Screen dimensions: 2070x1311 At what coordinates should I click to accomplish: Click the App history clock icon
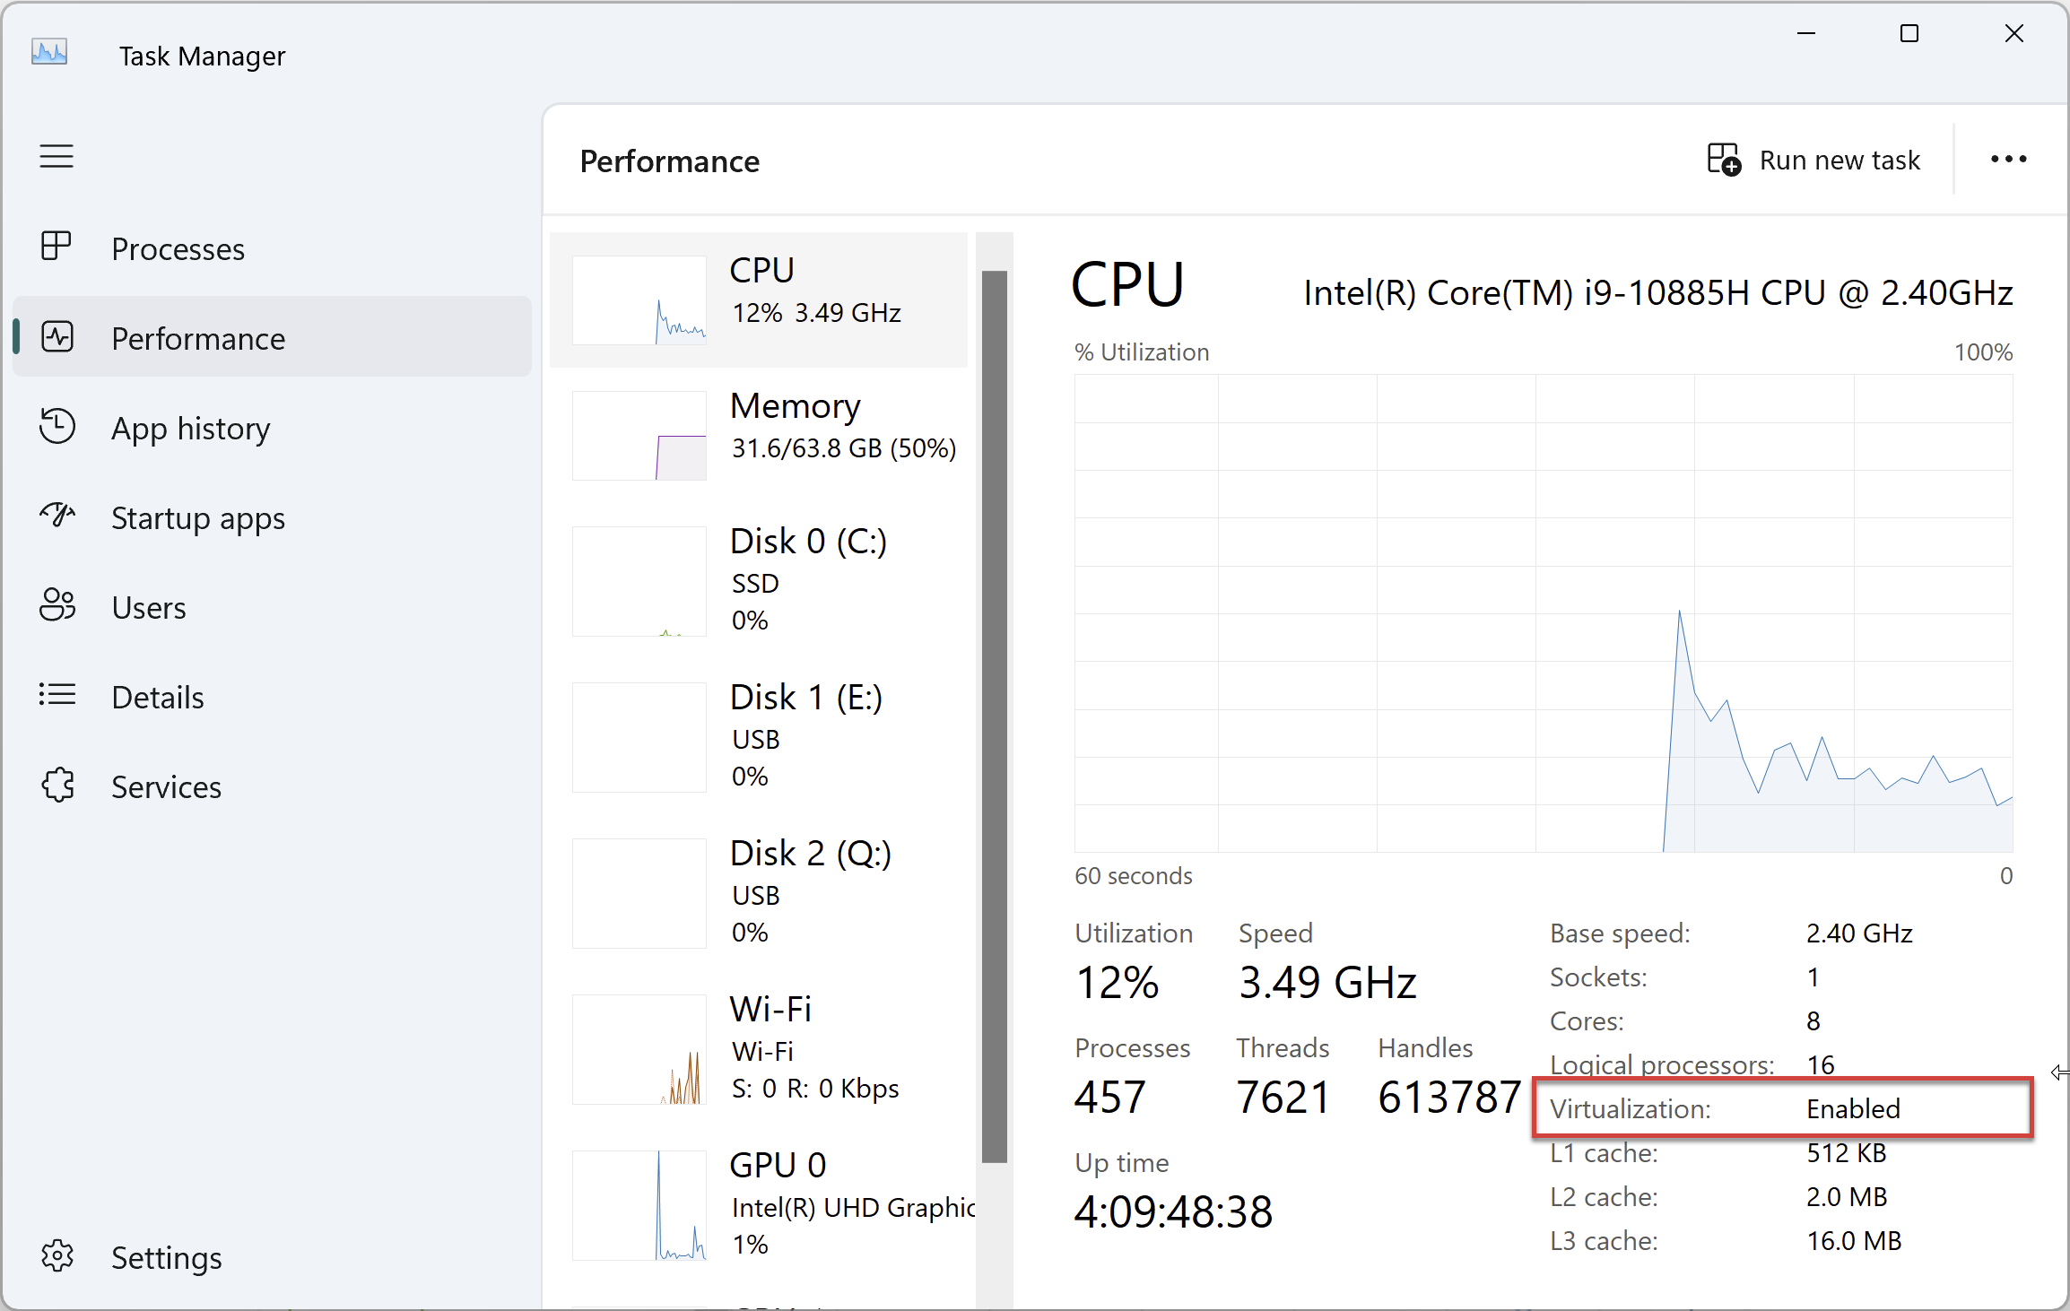pyautogui.click(x=57, y=427)
